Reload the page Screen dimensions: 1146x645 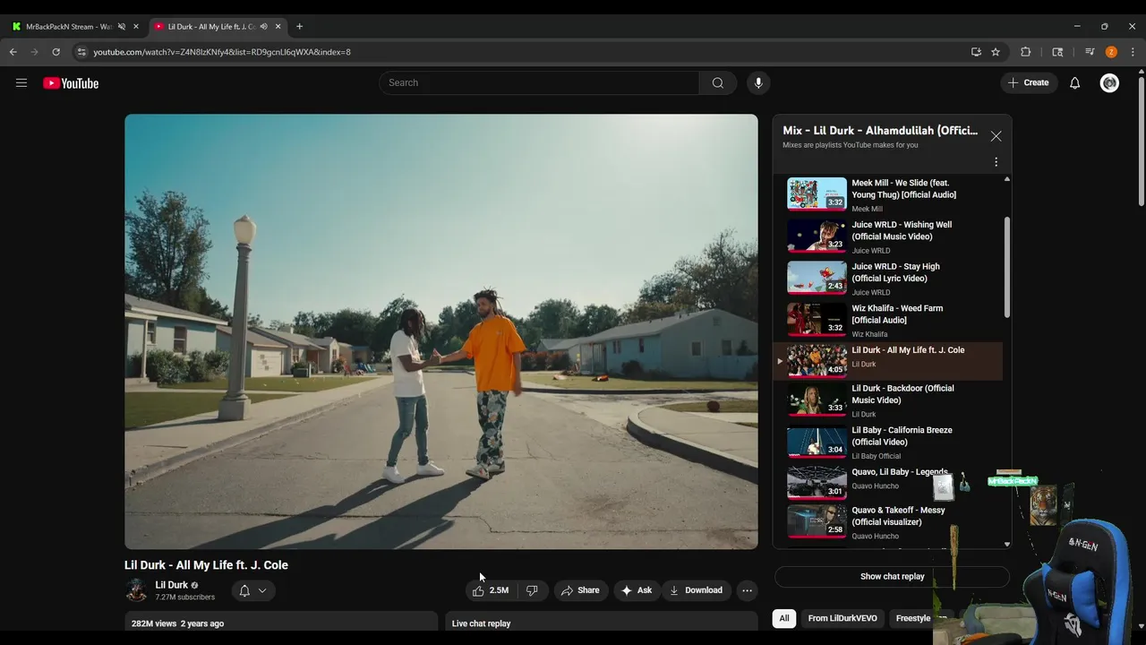point(56,52)
